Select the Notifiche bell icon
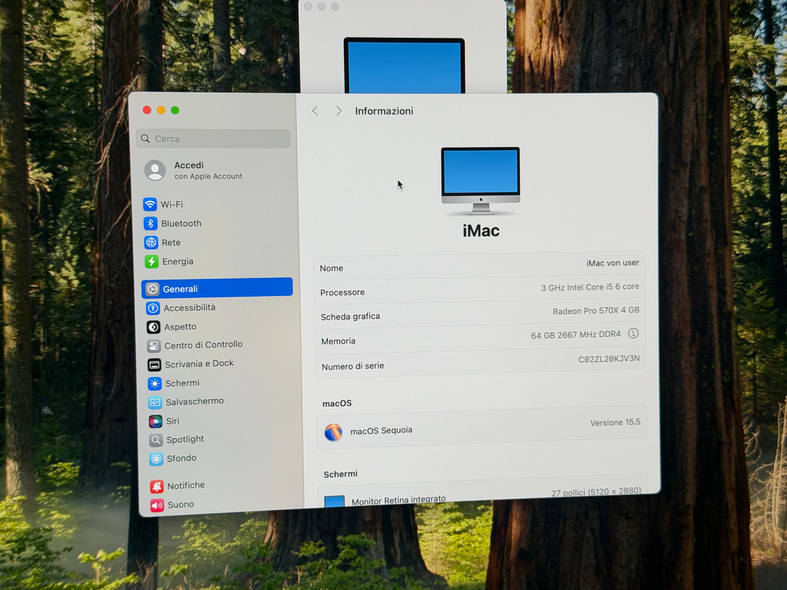The width and height of the screenshot is (787, 590). (157, 486)
